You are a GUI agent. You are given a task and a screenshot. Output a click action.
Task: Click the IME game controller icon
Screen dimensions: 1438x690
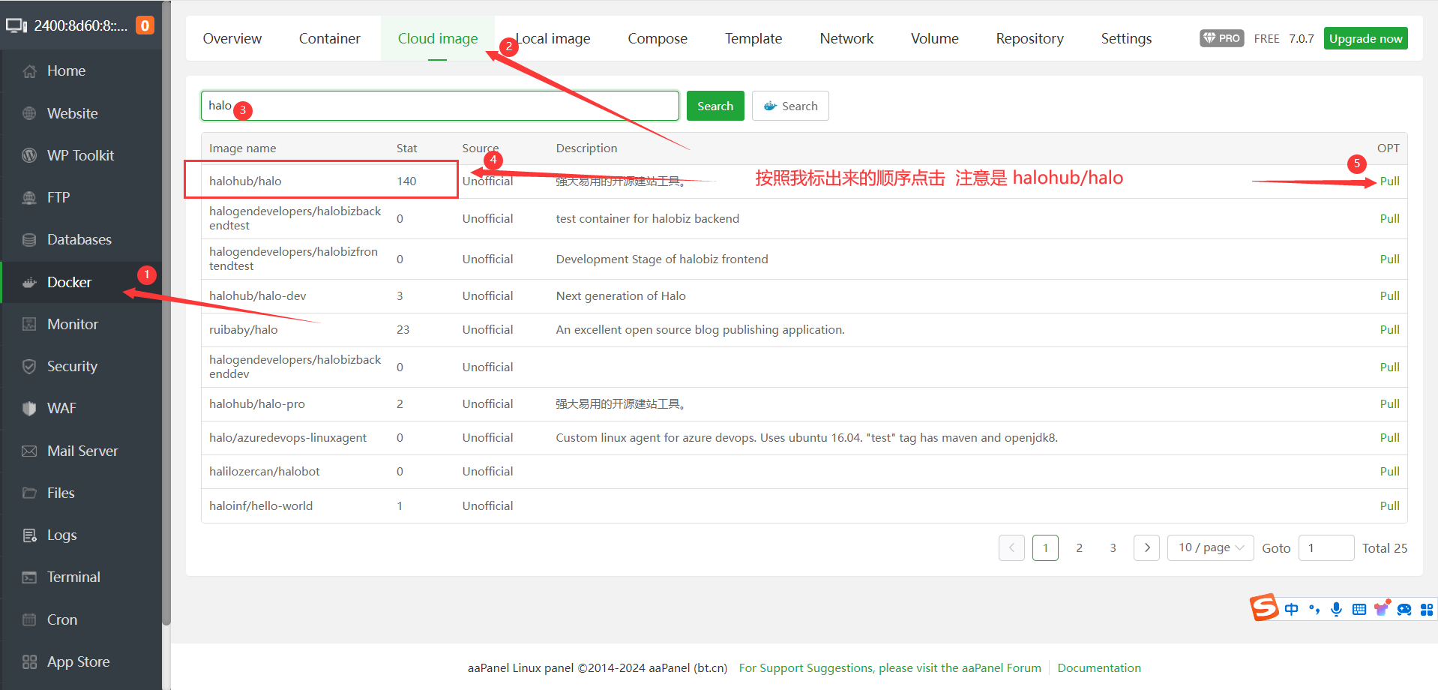pos(1404,609)
